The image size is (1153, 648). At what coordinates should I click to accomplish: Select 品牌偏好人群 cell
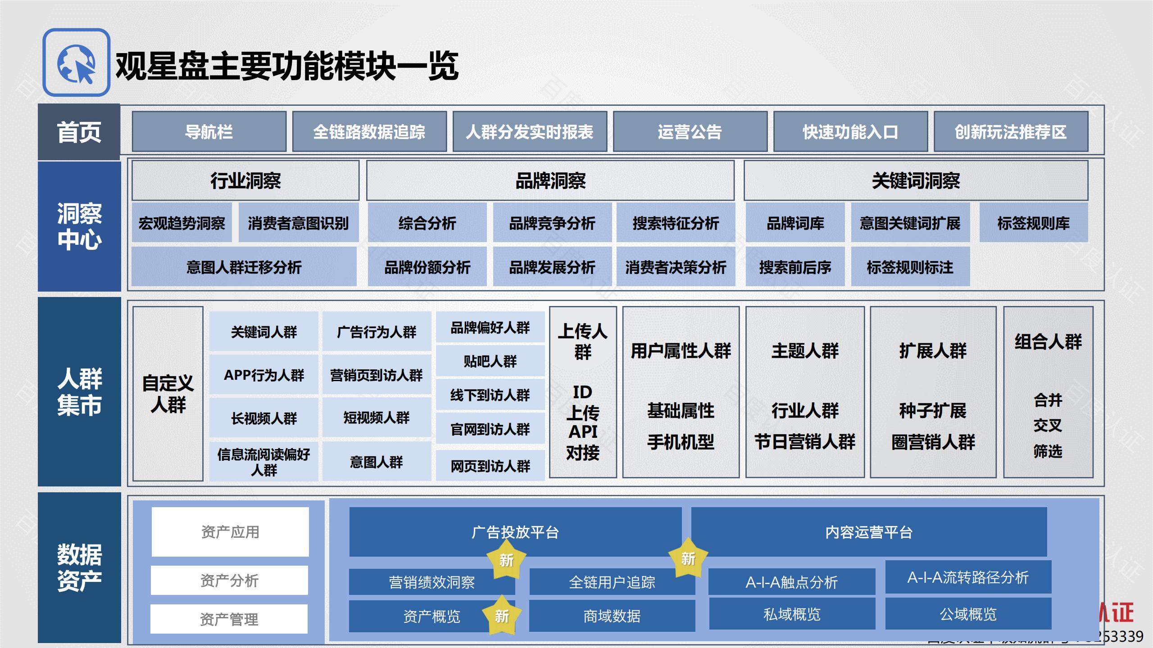(x=490, y=327)
